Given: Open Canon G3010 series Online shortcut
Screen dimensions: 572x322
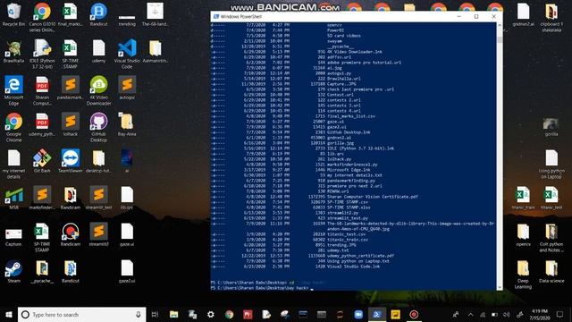Looking at the screenshot, I should (42, 17).
